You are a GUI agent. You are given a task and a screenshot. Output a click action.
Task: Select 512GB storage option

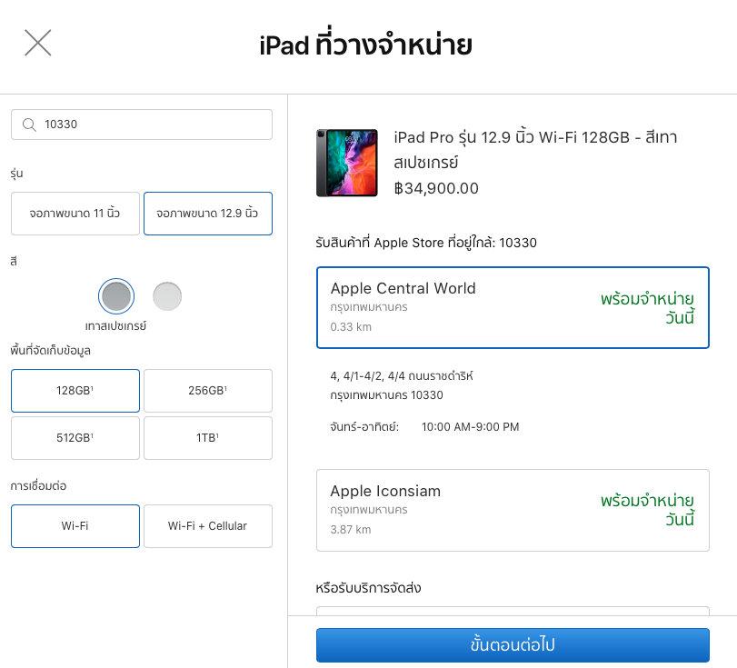coord(75,438)
